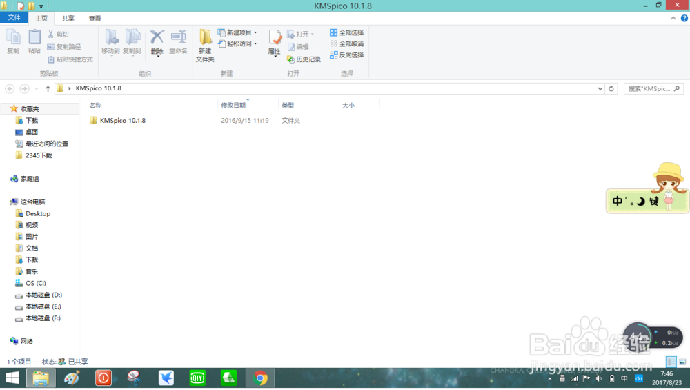Open OS (C:) drive in navigation pane
This screenshot has height=390, width=690.
point(36,283)
